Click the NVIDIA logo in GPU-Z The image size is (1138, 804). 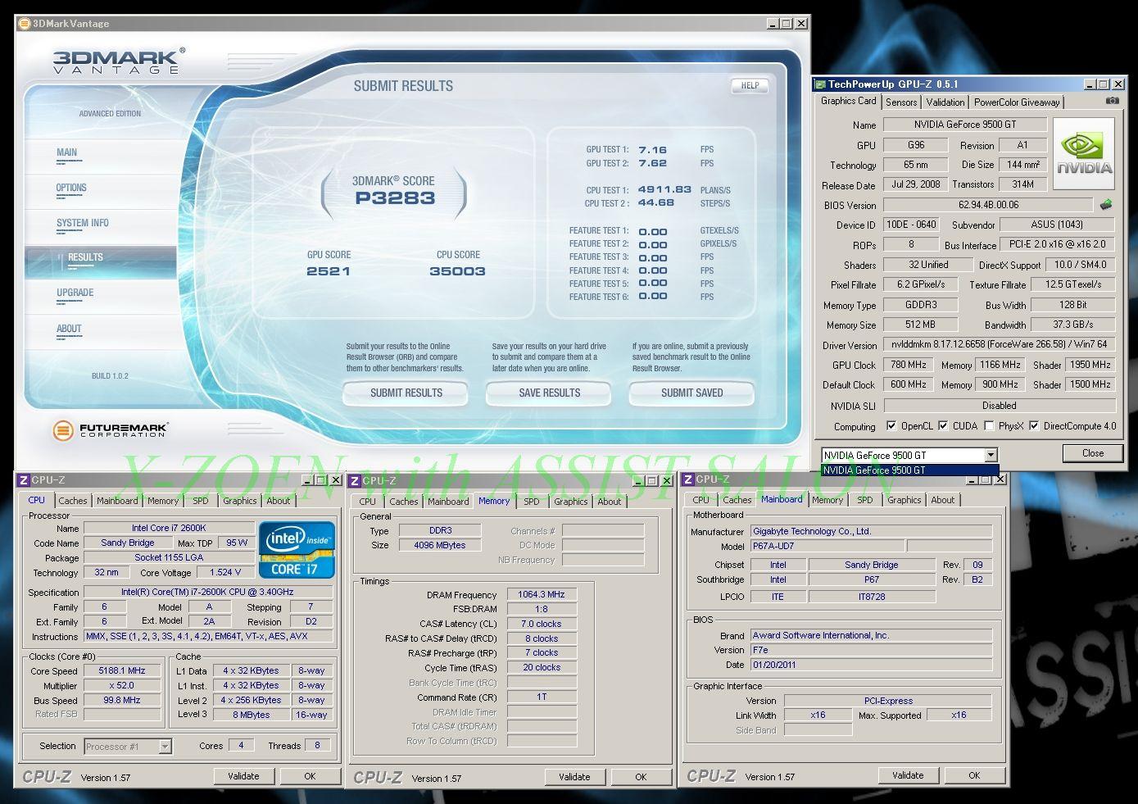click(1083, 154)
